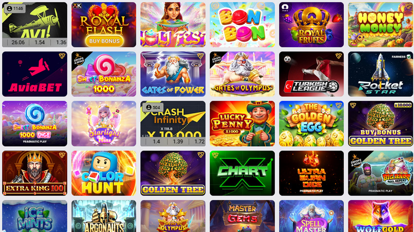Open Lucky Penny x1000 slot
The width and height of the screenshot is (414, 232).
[242, 124]
